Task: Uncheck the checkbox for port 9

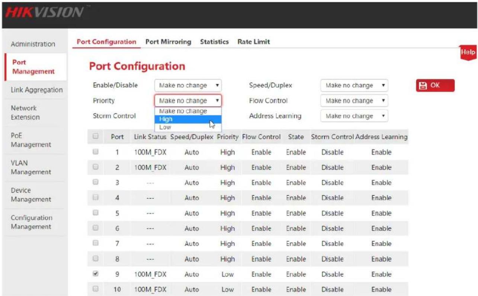Action: (x=95, y=274)
